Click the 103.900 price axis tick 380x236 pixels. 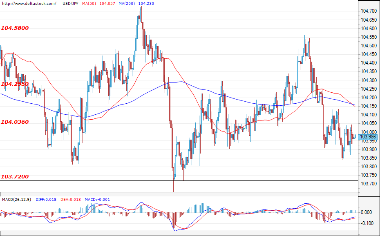(369, 149)
